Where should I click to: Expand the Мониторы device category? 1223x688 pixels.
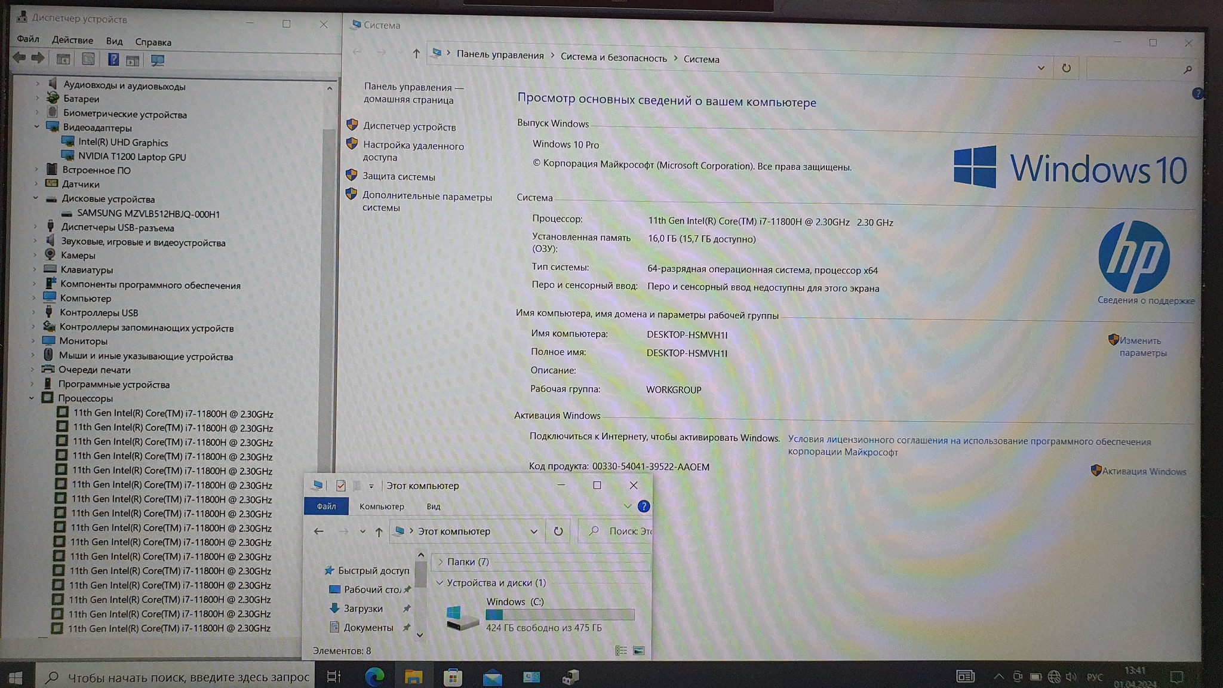(x=33, y=341)
